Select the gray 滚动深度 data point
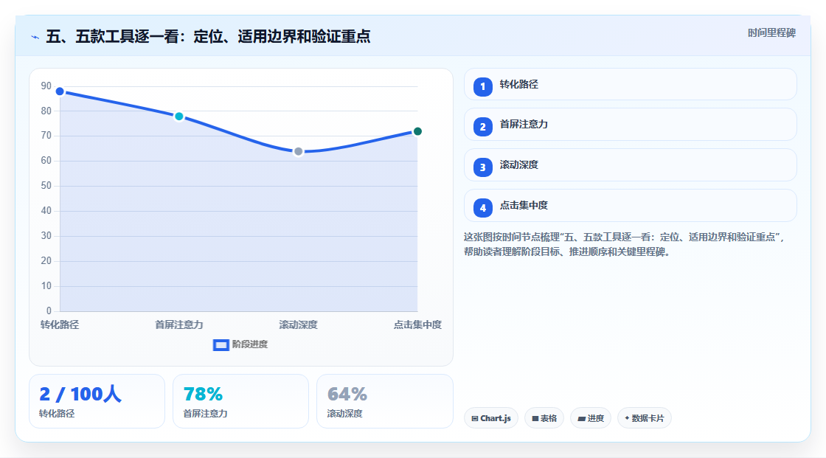Viewport: 826px width, 458px height. (x=298, y=152)
